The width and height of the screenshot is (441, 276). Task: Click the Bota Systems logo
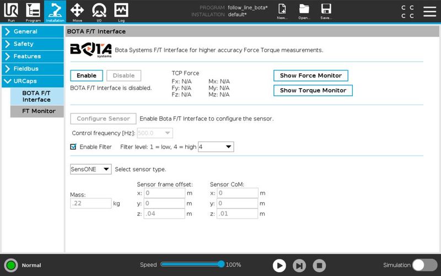[91, 50]
